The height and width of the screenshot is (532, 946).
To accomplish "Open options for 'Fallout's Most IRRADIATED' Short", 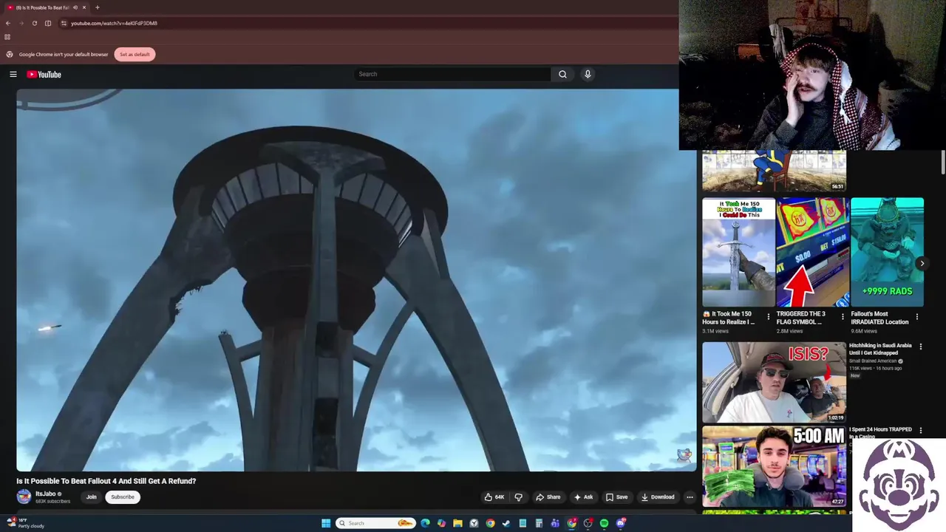I will pyautogui.click(x=917, y=316).
